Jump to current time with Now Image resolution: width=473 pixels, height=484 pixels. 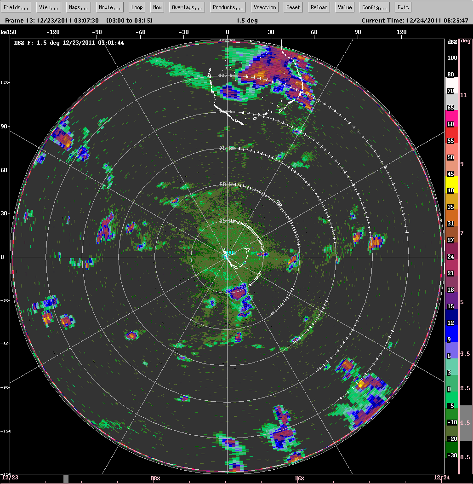[158, 7]
